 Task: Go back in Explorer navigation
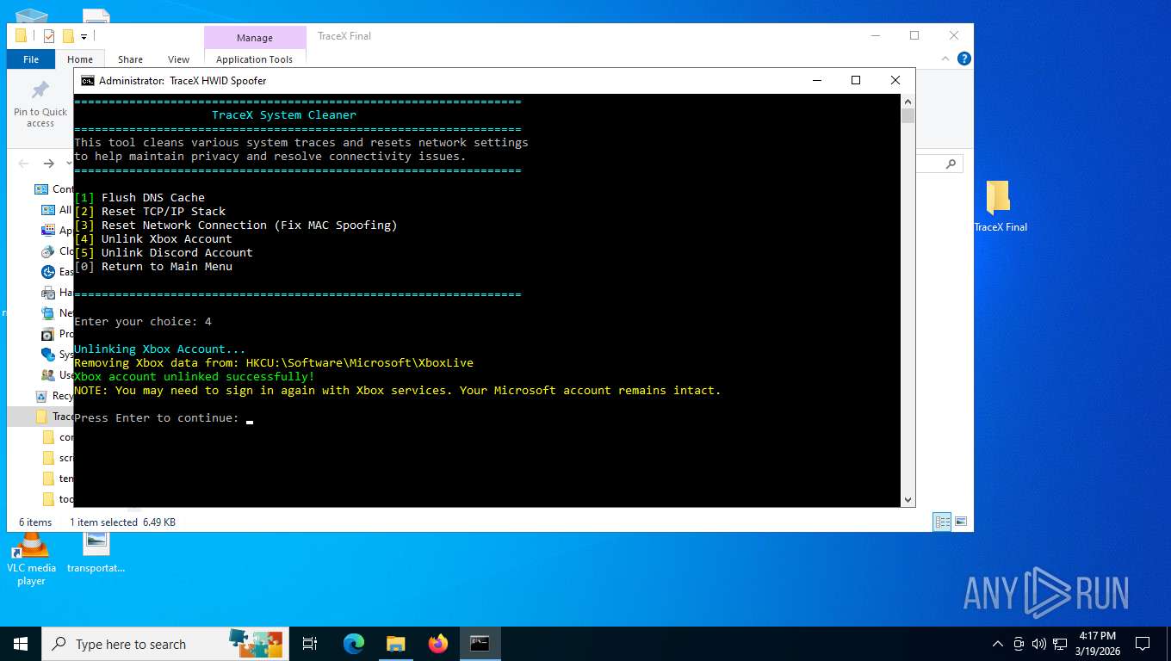pyautogui.click(x=23, y=164)
